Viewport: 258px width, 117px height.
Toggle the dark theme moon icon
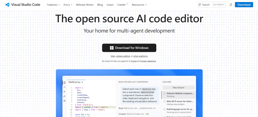tap(231, 5)
